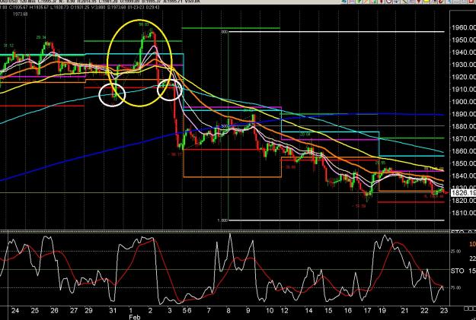Click date 29 on the time axis

tap(88, 310)
